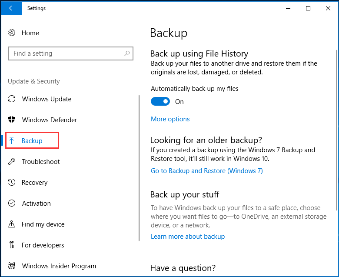Maximize the Settings window

click(308, 8)
